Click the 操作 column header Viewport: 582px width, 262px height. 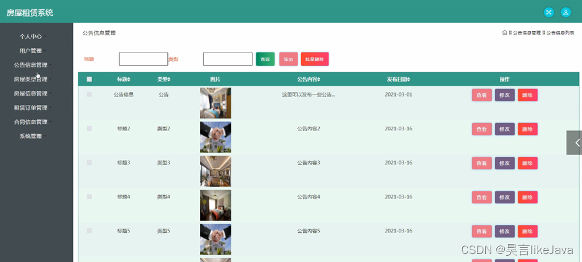[x=504, y=80]
